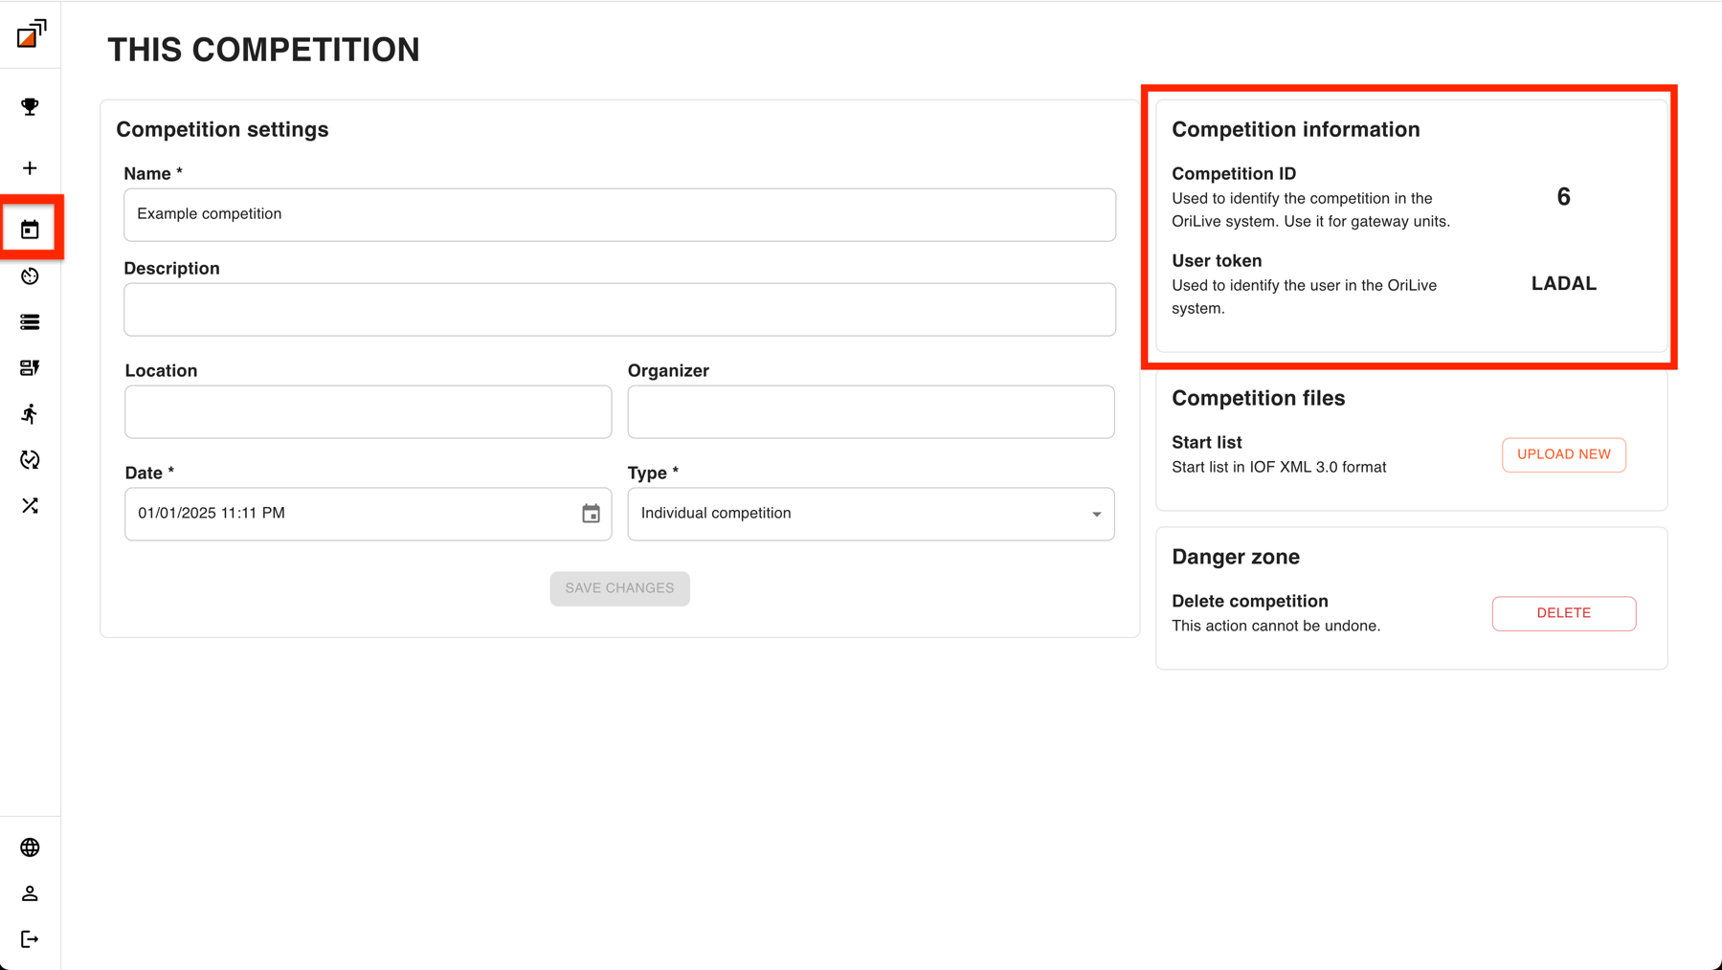The width and height of the screenshot is (1722, 970).
Task: Click the Competition information heading
Action: click(1295, 129)
